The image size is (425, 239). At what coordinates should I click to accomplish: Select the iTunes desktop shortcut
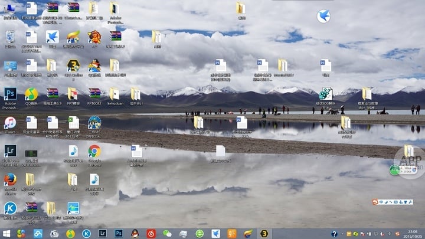(x=10, y=125)
